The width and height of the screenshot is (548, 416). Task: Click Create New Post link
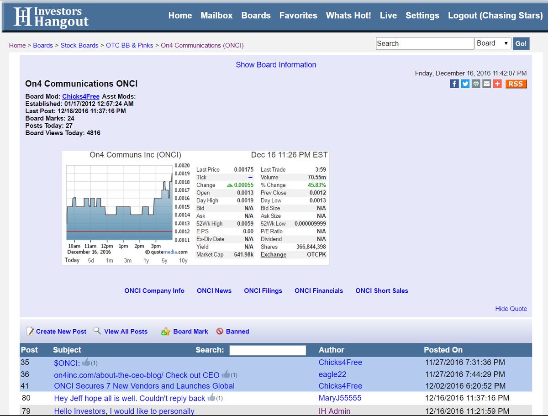[61, 332]
